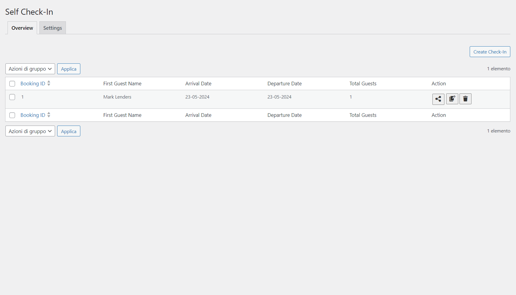516x295 pixels.
Task: Apply bulk action with top Applica button
Action: pyautogui.click(x=69, y=69)
